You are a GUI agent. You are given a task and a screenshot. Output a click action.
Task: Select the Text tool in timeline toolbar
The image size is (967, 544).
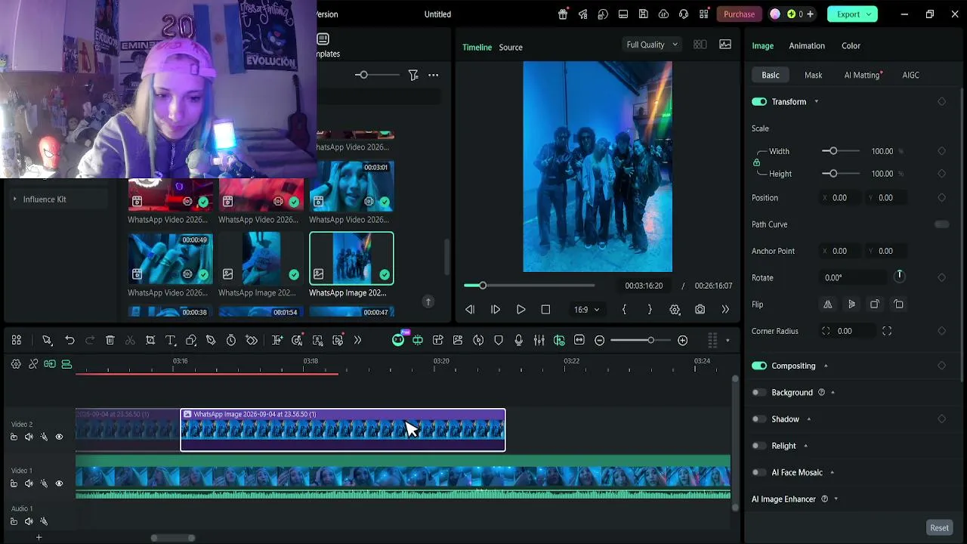(170, 341)
